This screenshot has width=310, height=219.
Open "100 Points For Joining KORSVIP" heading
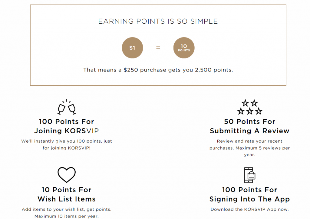pyautogui.click(x=67, y=126)
